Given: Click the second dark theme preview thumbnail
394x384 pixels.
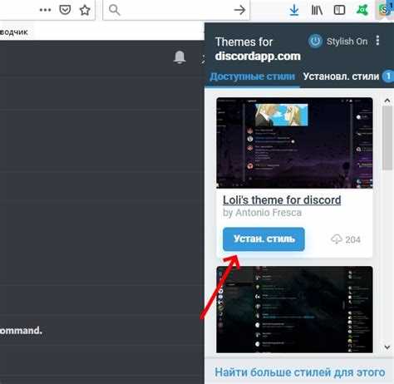Looking at the screenshot, I should point(294,309).
